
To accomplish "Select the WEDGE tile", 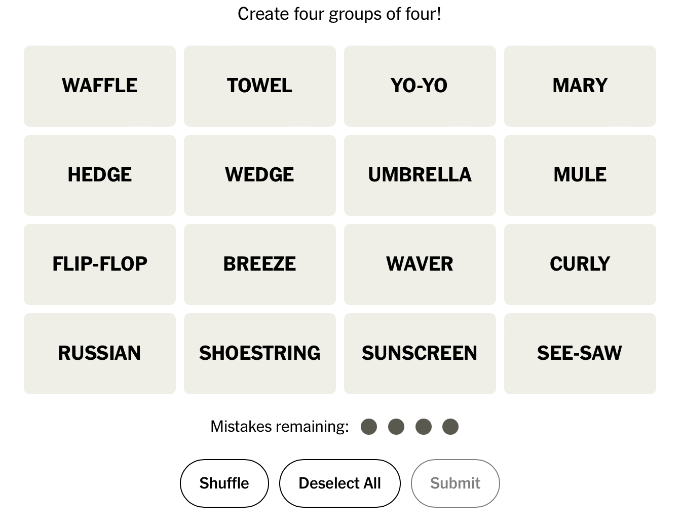I will click(259, 175).
